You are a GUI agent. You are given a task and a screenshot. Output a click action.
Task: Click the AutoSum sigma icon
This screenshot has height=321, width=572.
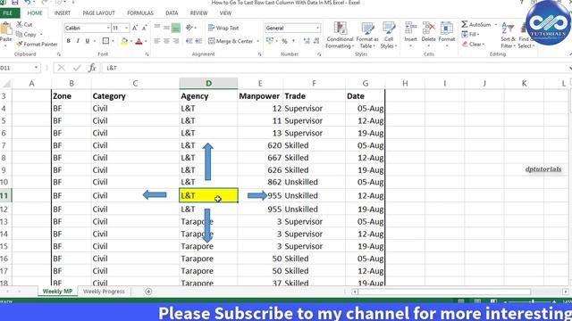click(x=465, y=24)
